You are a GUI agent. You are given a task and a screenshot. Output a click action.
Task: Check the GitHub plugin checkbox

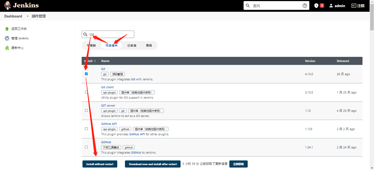pos(86,147)
